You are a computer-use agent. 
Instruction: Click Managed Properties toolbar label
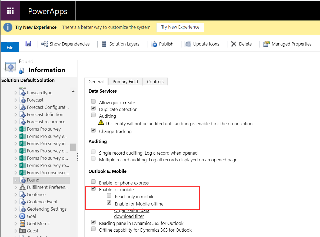[x=291, y=44]
